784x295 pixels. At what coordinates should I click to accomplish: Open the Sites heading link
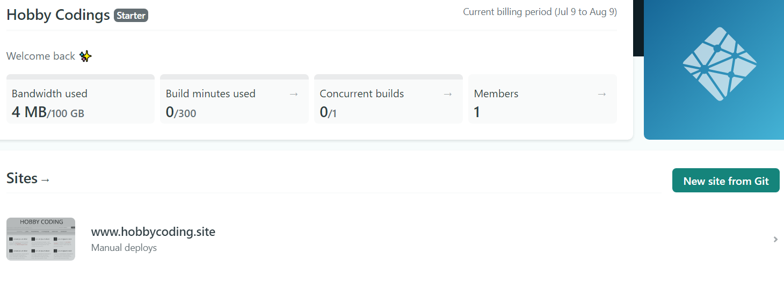pyautogui.click(x=22, y=178)
